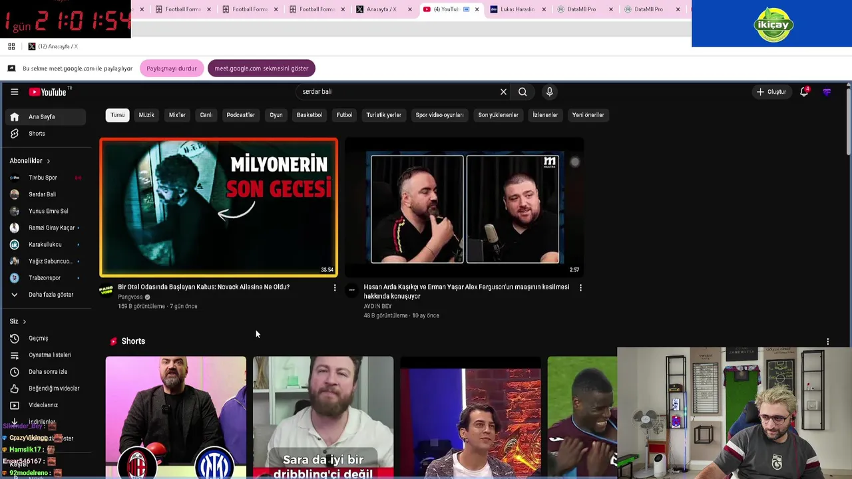Select the Son yüklenenler chip

(x=498, y=115)
